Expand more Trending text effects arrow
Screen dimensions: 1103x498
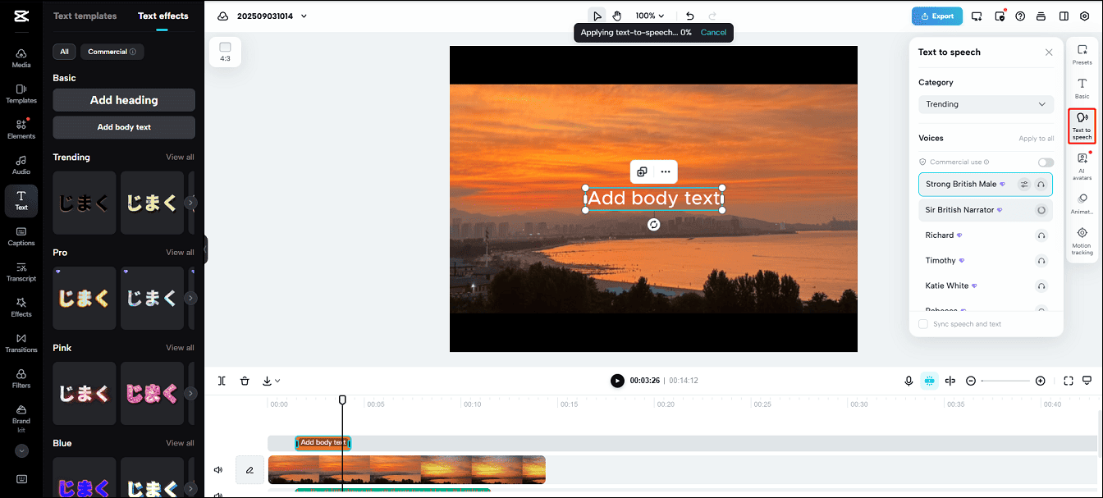[190, 203]
